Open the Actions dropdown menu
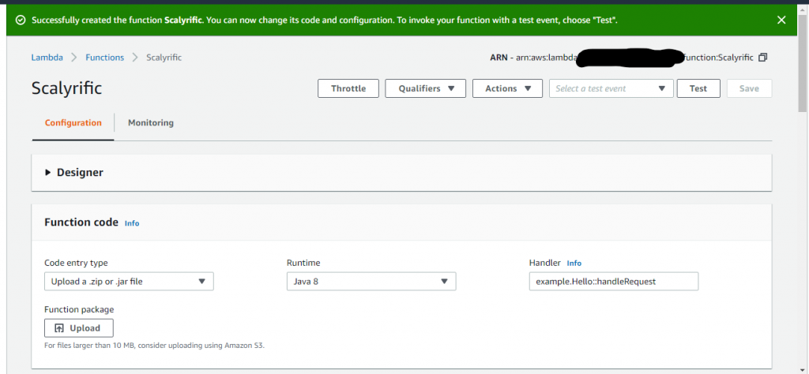This screenshot has width=809, height=374. [x=507, y=88]
